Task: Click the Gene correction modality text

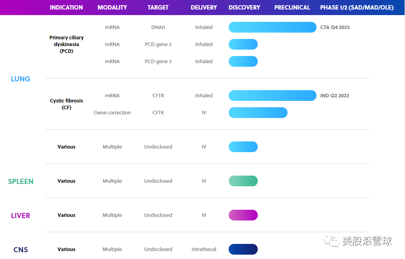Action: coord(112,113)
